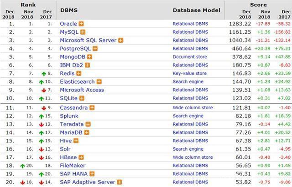
Task: Click the plus icon beside Cassandra
Action: (92, 108)
